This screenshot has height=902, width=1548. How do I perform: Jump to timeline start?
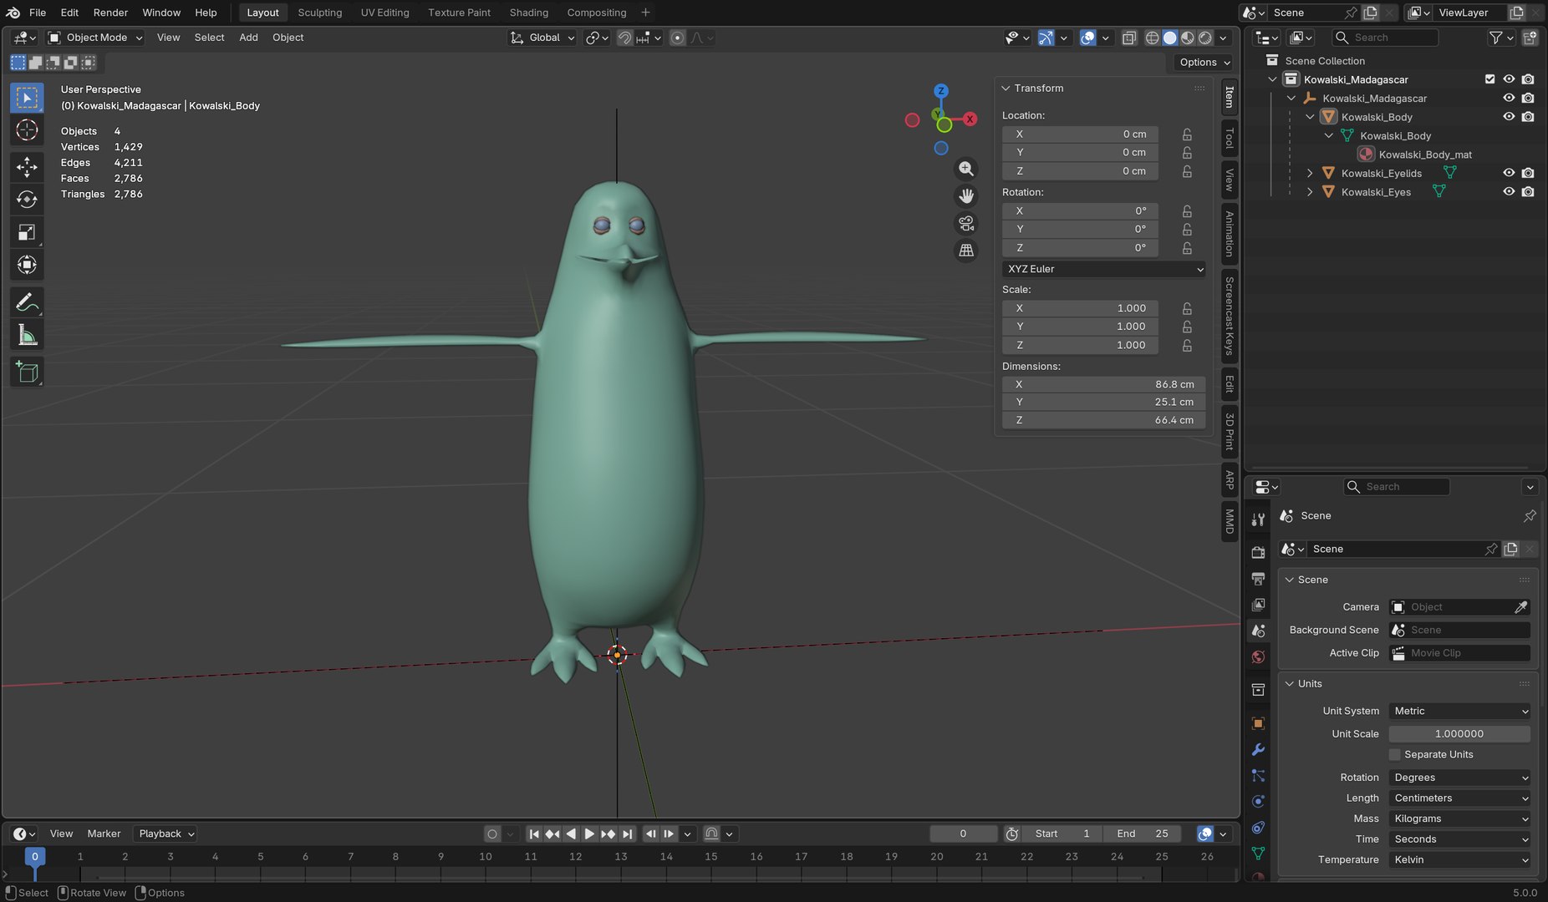click(x=533, y=834)
